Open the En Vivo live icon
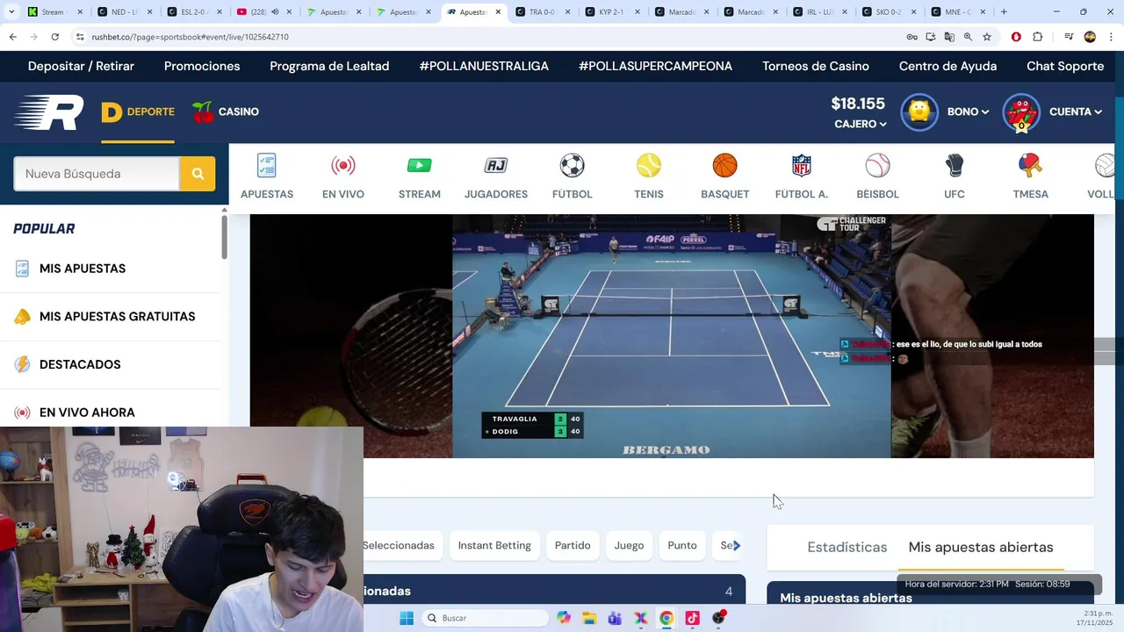 [x=343, y=165]
